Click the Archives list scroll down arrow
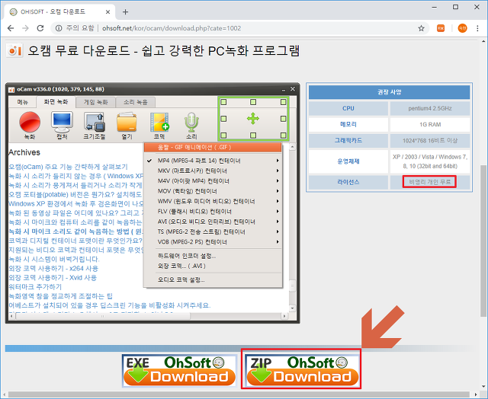 [292, 308]
